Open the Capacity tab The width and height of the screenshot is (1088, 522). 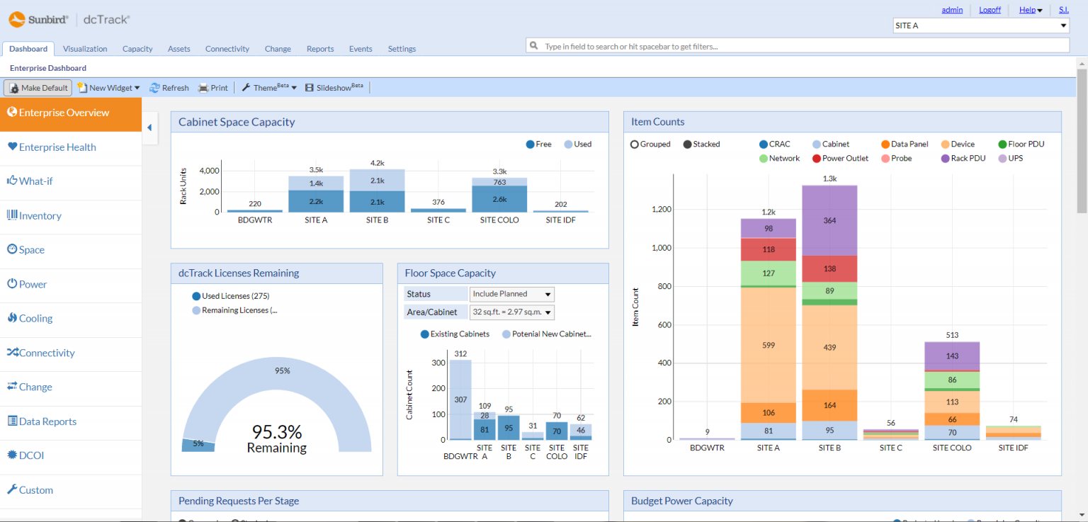(x=137, y=49)
